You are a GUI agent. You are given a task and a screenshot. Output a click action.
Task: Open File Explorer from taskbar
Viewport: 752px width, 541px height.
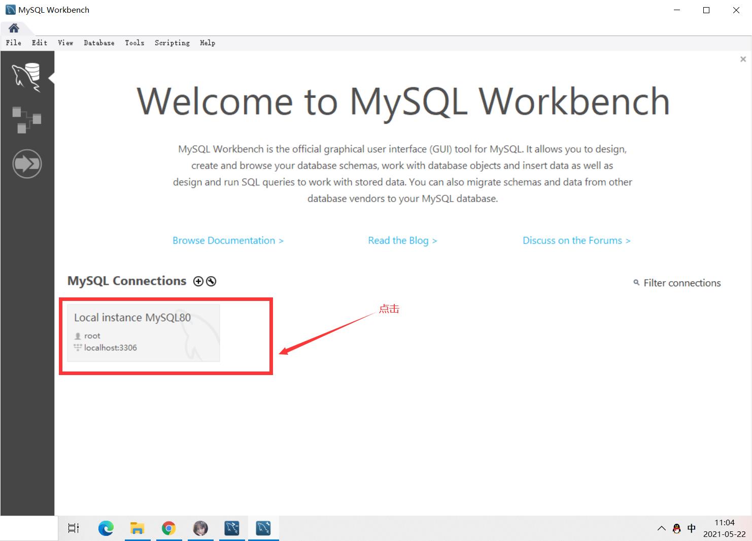click(137, 528)
